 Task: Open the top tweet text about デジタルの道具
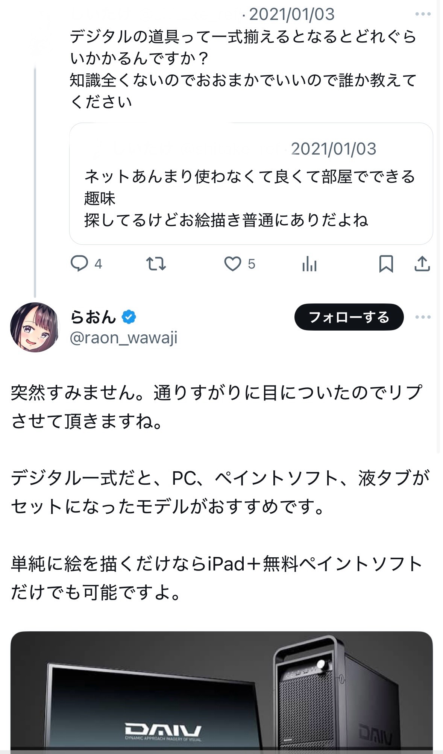tap(243, 69)
